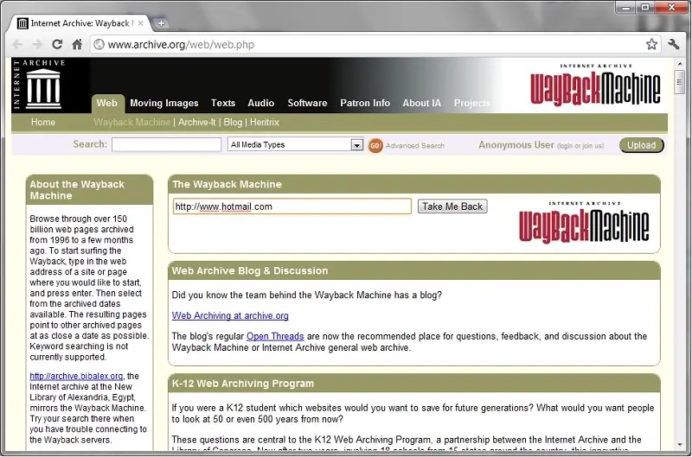Close the Internet Archive: Wayback tab
Viewport: 692px width, 457px height.
point(140,23)
